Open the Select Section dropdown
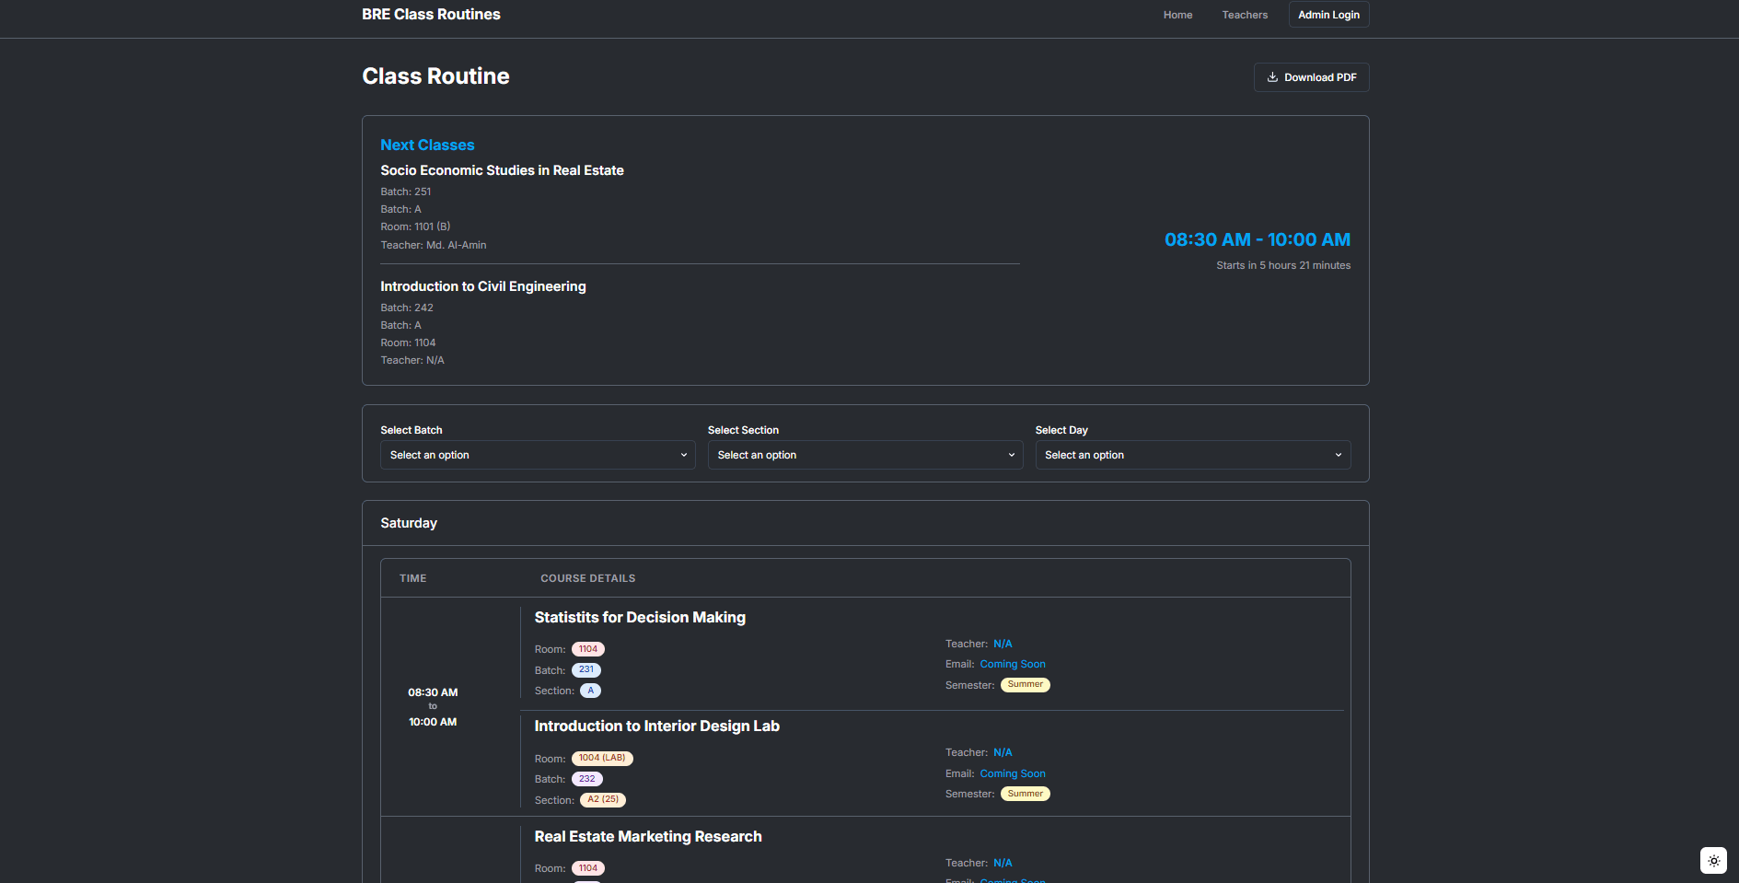Screen dimensions: 1739x883 coord(864,455)
